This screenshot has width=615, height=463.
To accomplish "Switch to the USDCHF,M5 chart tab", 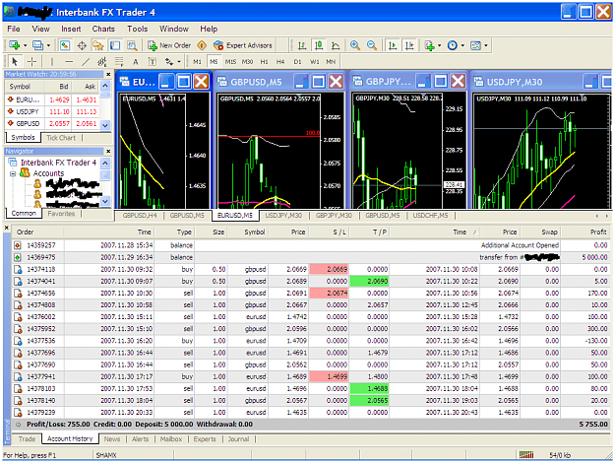I will coord(430,215).
